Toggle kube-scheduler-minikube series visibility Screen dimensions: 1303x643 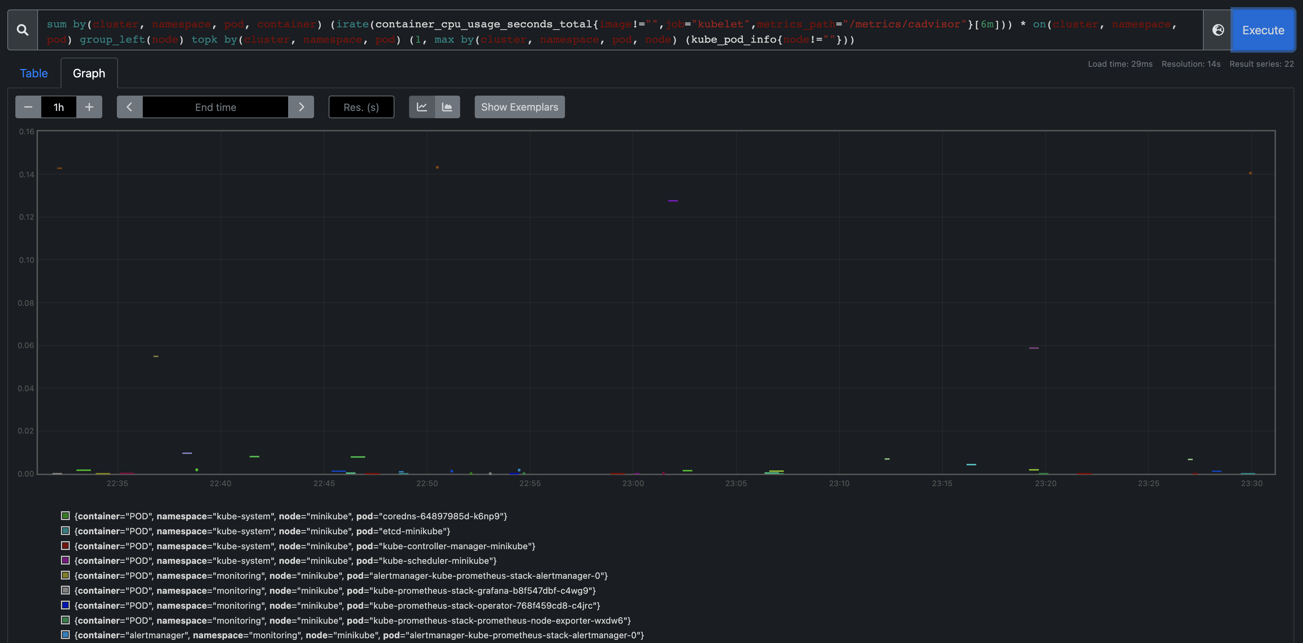(285, 561)
